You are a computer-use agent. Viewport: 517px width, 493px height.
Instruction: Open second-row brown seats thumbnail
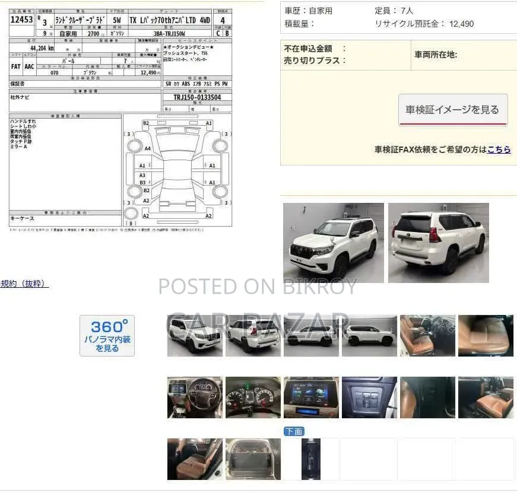tap(195, 459)
